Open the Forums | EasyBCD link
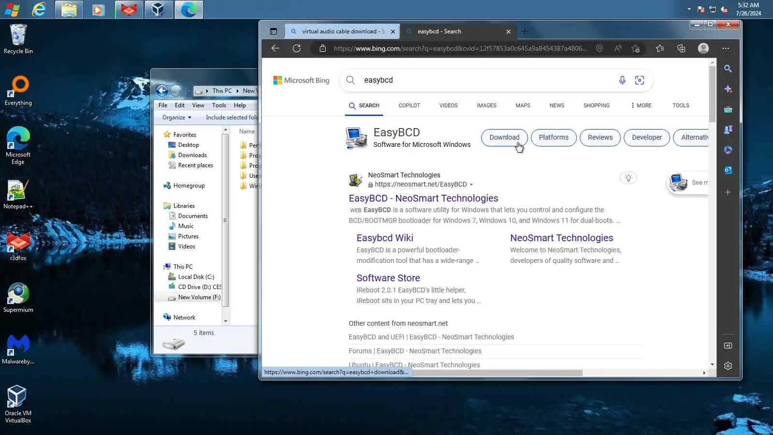This screenshot has height=435, width=773. coord(415,351)
